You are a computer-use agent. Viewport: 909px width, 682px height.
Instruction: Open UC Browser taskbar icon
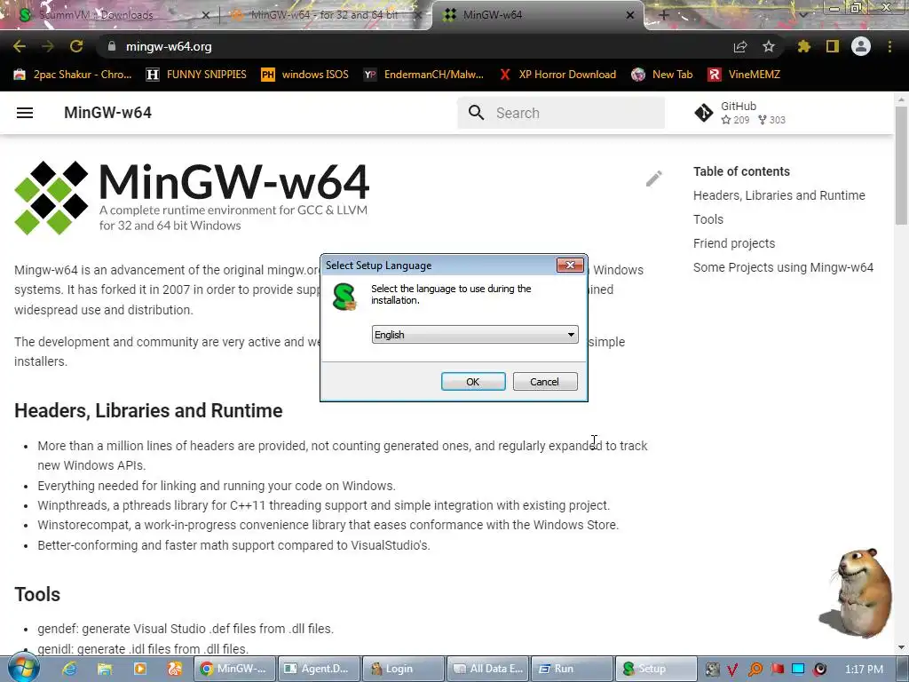pyautogui.click(x=175, y=669)
